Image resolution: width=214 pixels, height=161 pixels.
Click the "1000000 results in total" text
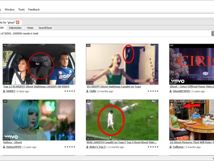[25, 33]
